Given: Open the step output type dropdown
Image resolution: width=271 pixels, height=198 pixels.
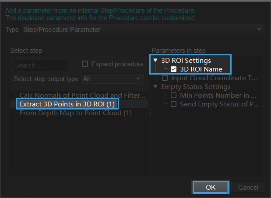Looking at the screenshot, I should pyautogui.click(x=113, y=79).
